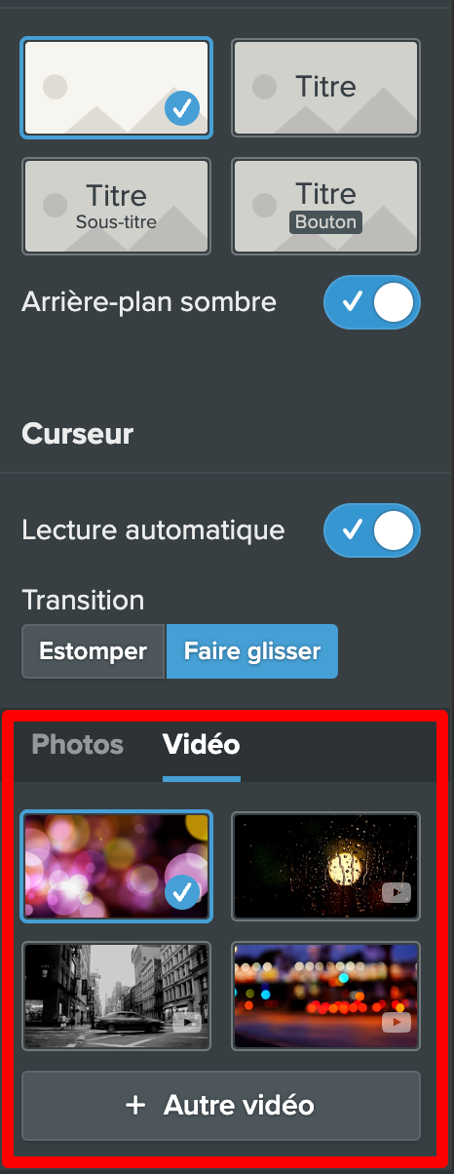The height and width of the screenshot is (1174, 454).
Task: Click the plus icon beside Autre vidéo
Action: click(x=135, y=1106)
